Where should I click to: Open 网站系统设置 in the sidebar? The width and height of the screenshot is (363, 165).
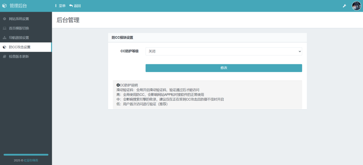coord(26,19)
